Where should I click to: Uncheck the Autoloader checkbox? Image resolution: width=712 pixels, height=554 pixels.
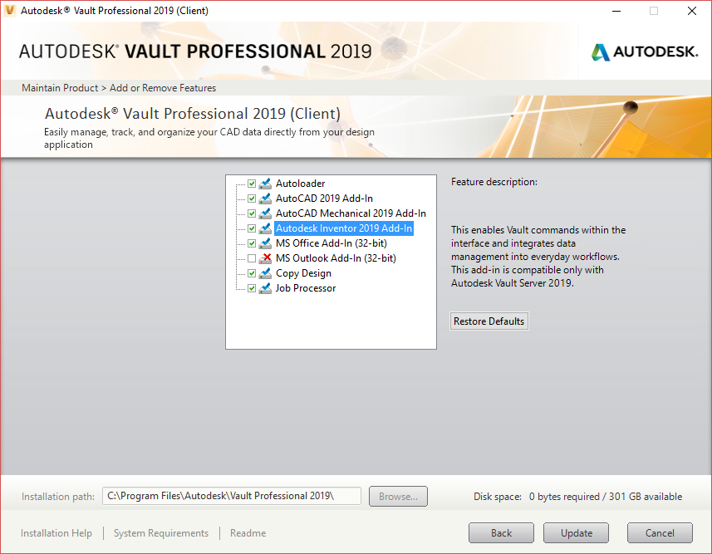[x=252, y=184]
